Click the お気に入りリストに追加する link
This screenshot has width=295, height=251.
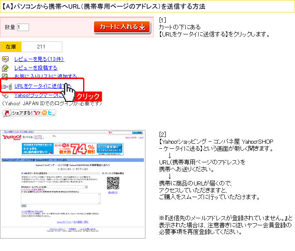click(x=45, y=76)
